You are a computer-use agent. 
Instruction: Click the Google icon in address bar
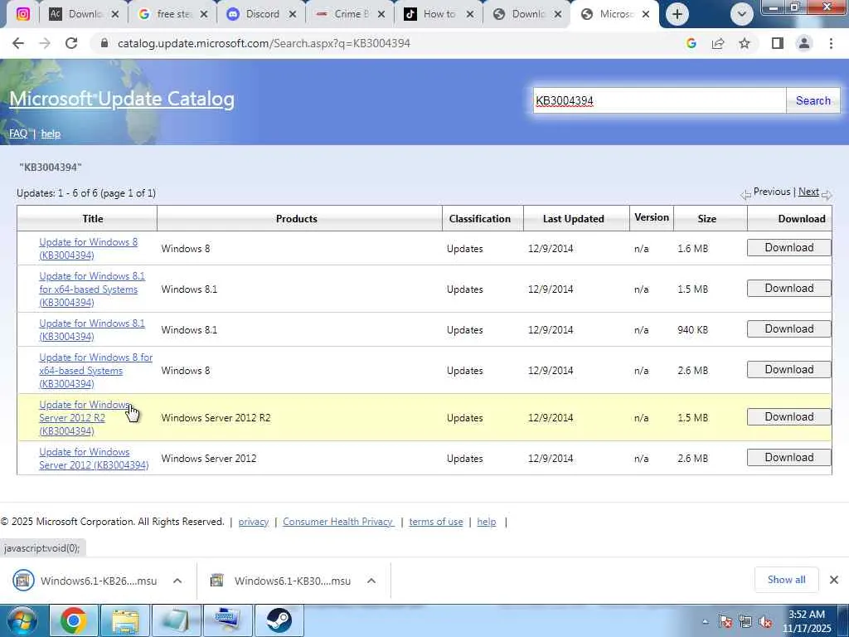[x=691, y=43]
